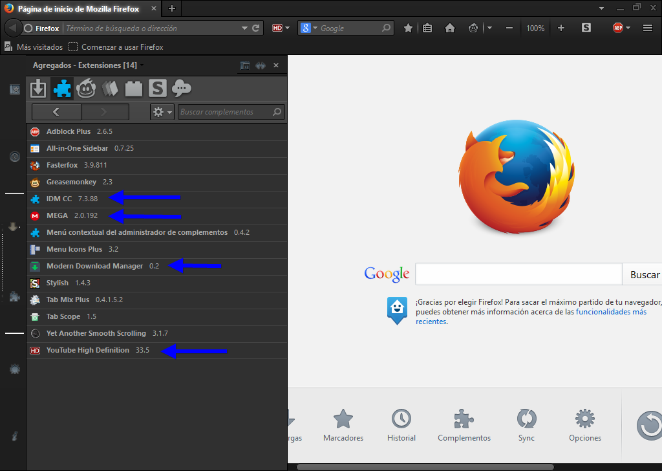Open the Más visitados bookmarks folder

[34, 47]
